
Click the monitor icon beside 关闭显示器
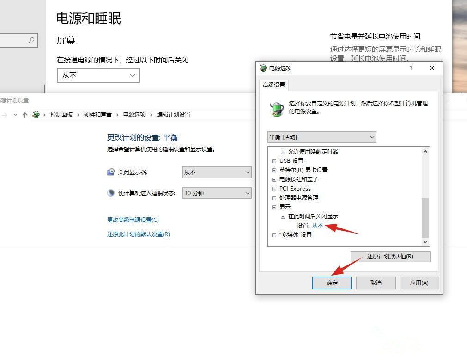(x=110, y=172)
